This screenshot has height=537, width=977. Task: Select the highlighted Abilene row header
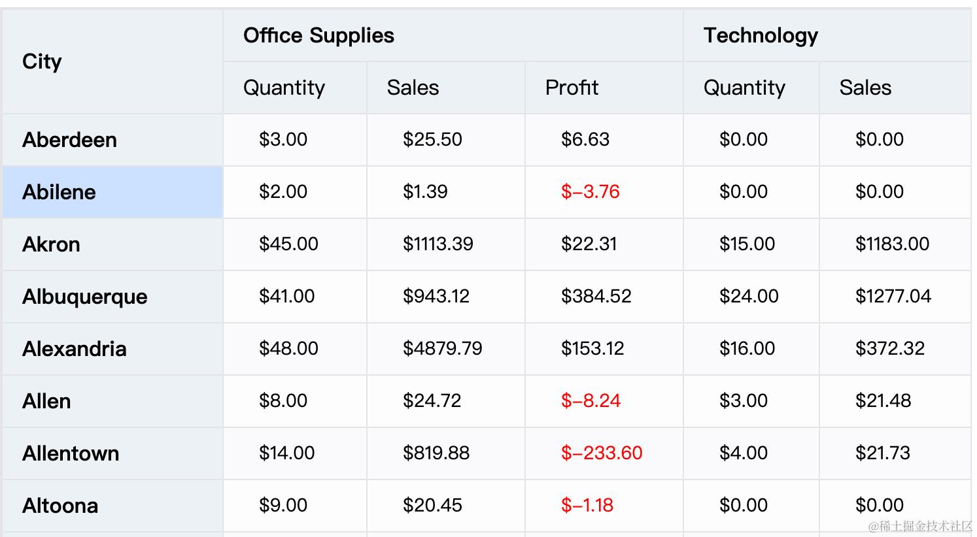coord(60,192)
